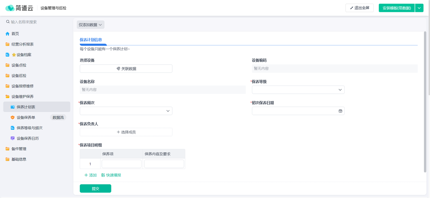430x198 pixels.
Task: Click the 提交 submit button
Action: click(95, 189)
